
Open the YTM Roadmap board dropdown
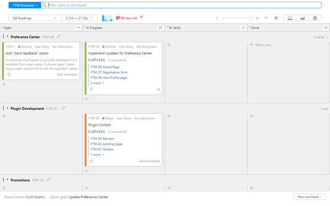(25, 6)
